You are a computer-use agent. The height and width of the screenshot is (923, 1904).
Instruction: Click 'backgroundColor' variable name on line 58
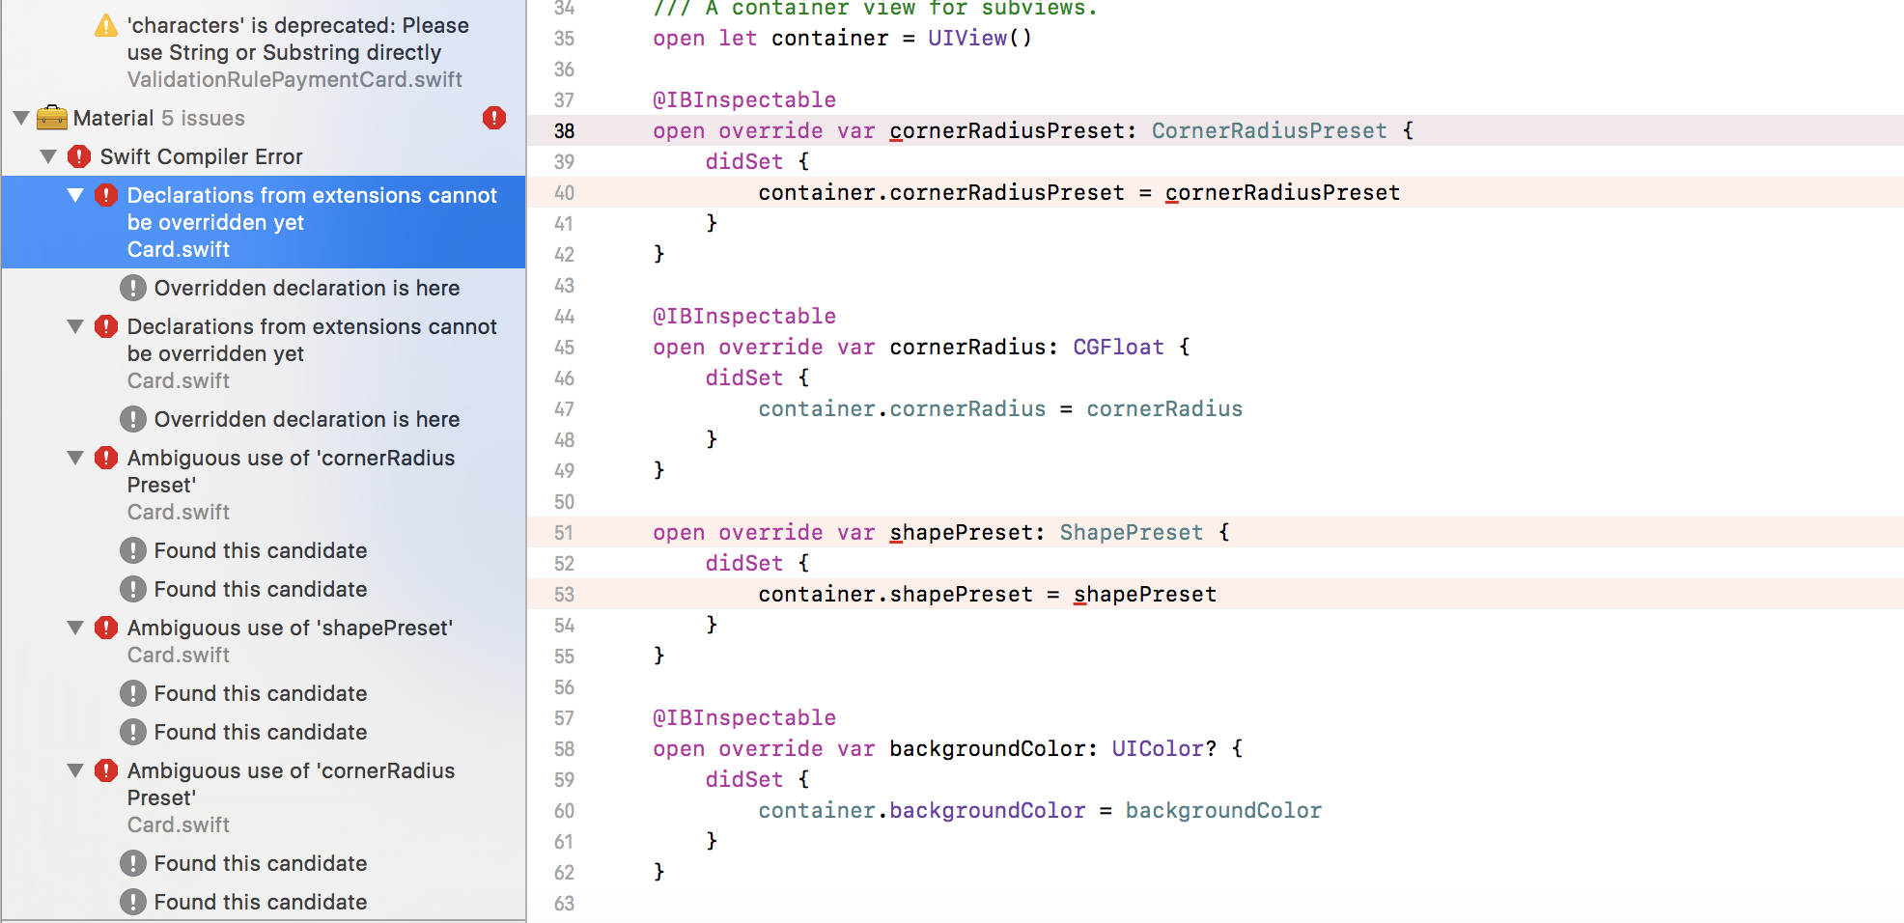[x=987, y=749]
